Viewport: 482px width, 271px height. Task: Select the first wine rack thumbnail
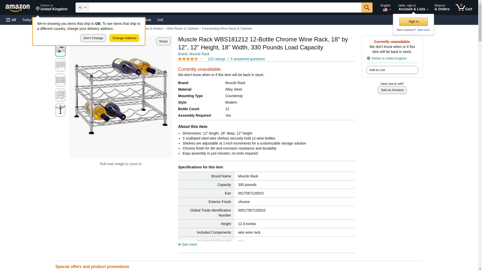tap(61, 50)
